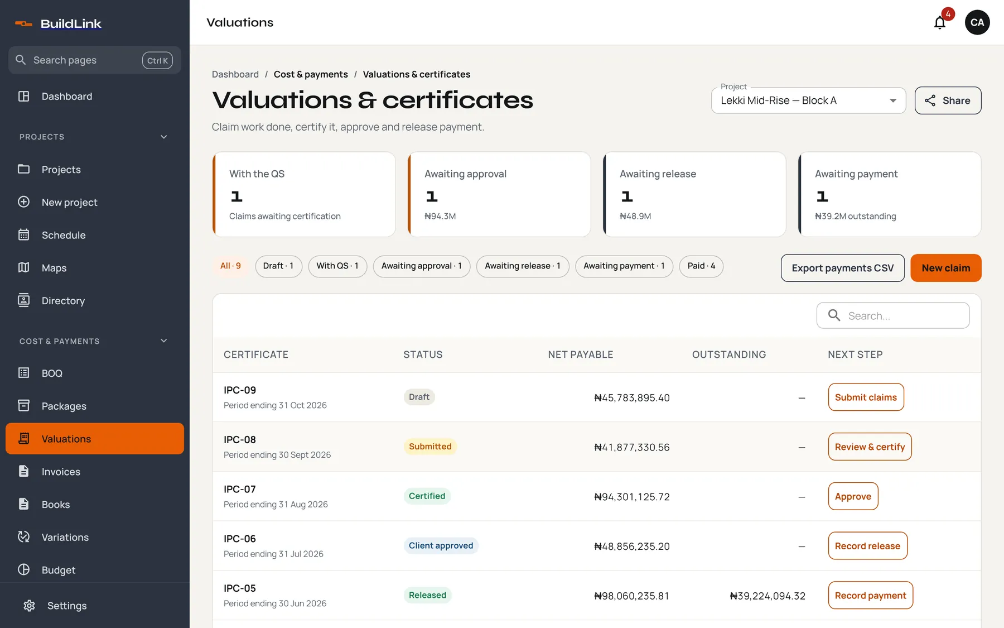Click the Dashboard grid icon
The width and height of the screenshot is (1004, 628).
[23, 96]
